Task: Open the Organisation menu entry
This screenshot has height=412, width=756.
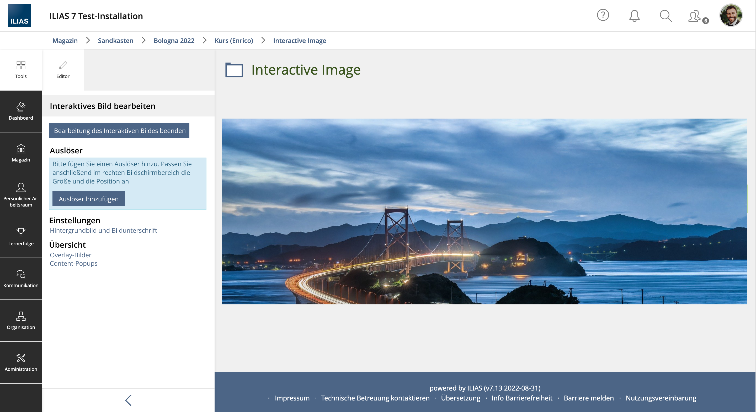Action: (x=21, y=321)
